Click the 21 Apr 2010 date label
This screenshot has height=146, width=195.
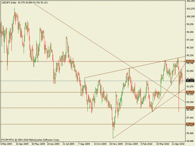(178, 144)
